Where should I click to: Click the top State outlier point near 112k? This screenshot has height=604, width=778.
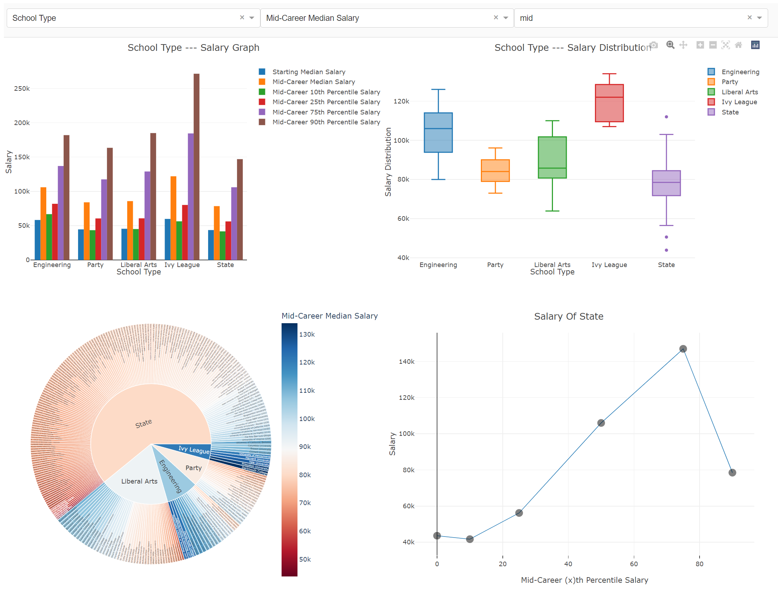[x=666, y=117]
